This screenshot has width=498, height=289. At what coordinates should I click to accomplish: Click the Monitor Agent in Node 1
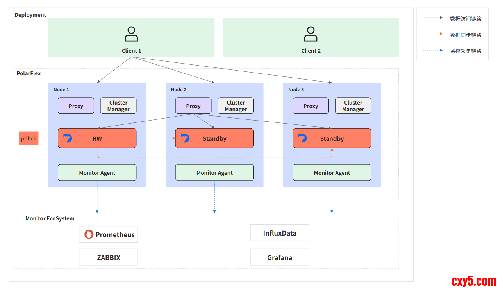click(x=97, y=172)
